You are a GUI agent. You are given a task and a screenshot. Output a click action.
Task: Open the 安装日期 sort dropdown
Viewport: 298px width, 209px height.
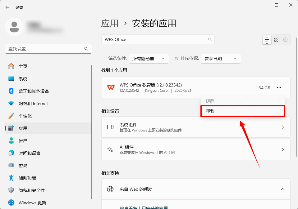click(x=221, y=59)
